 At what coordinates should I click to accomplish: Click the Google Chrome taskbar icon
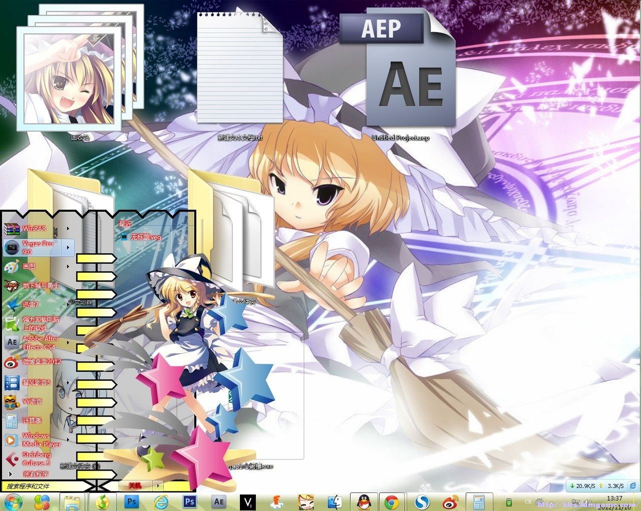[x=392, y=501]
